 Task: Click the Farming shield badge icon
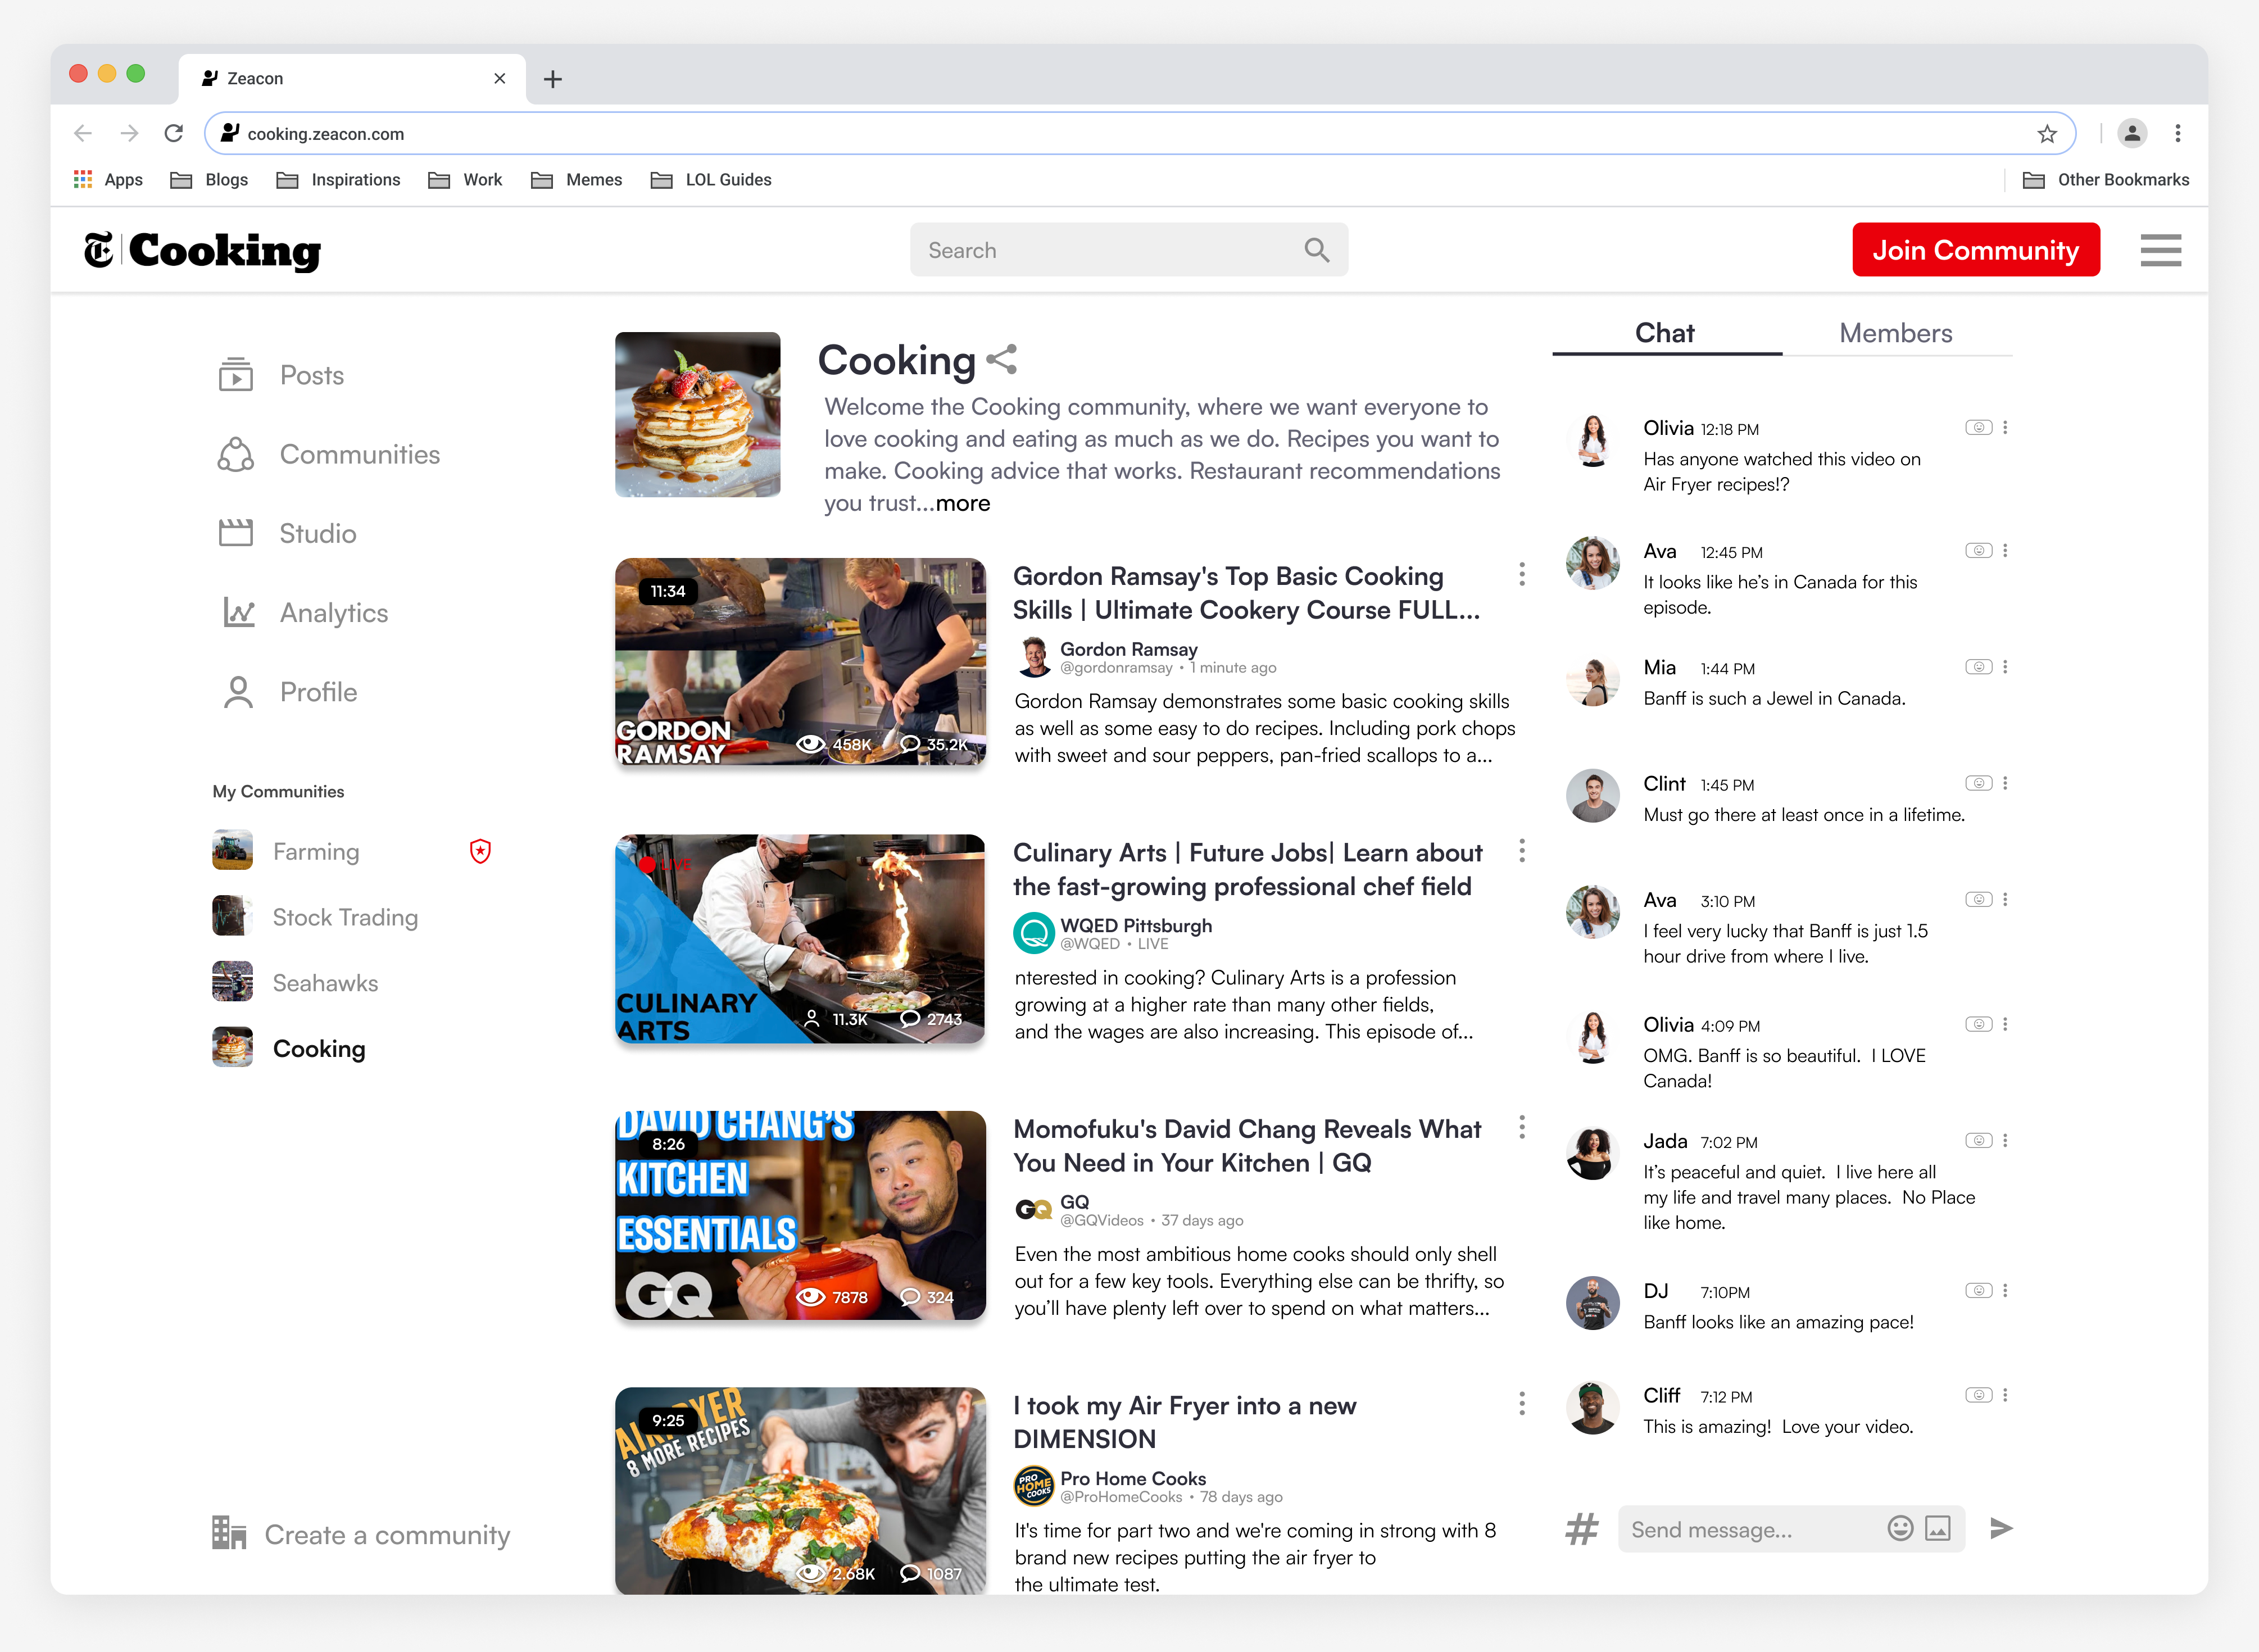pyautogui.click(x=480, y=851)
